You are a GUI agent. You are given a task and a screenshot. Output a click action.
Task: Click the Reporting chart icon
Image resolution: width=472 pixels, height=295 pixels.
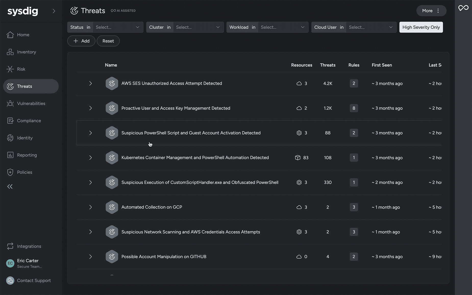[10, 155]
